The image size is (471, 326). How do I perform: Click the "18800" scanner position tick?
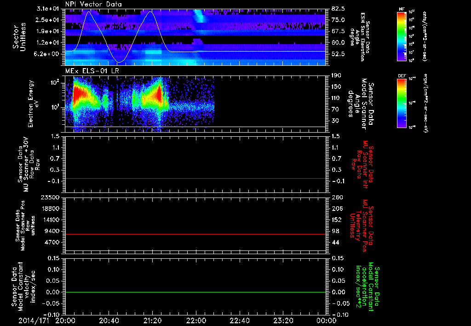pyautogui.click(x=51, y=209)
